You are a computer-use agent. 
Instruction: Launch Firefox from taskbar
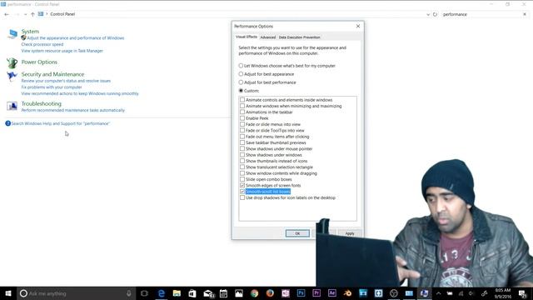pyautogui.click(x=270, y=293)
